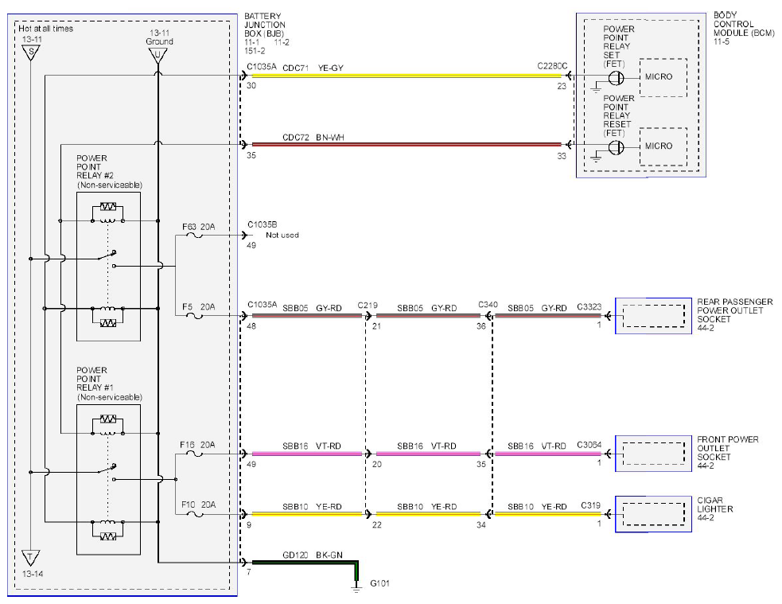The width and height of the screenshot is (782, 604).
Task: Click the '13-14' reference under T symbol
Action: pyautogui.click(x=33, y=574)
